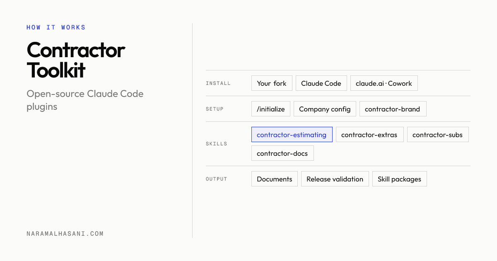This screenshot has height=261, width=497.
Task: Click the 'Release validation' chip
Action: [335, 179]
